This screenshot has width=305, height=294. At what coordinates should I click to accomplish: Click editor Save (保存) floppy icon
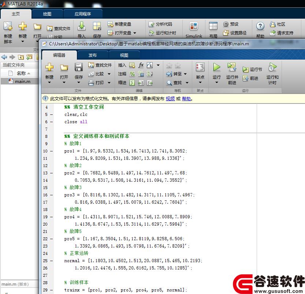tap(79, 67)
